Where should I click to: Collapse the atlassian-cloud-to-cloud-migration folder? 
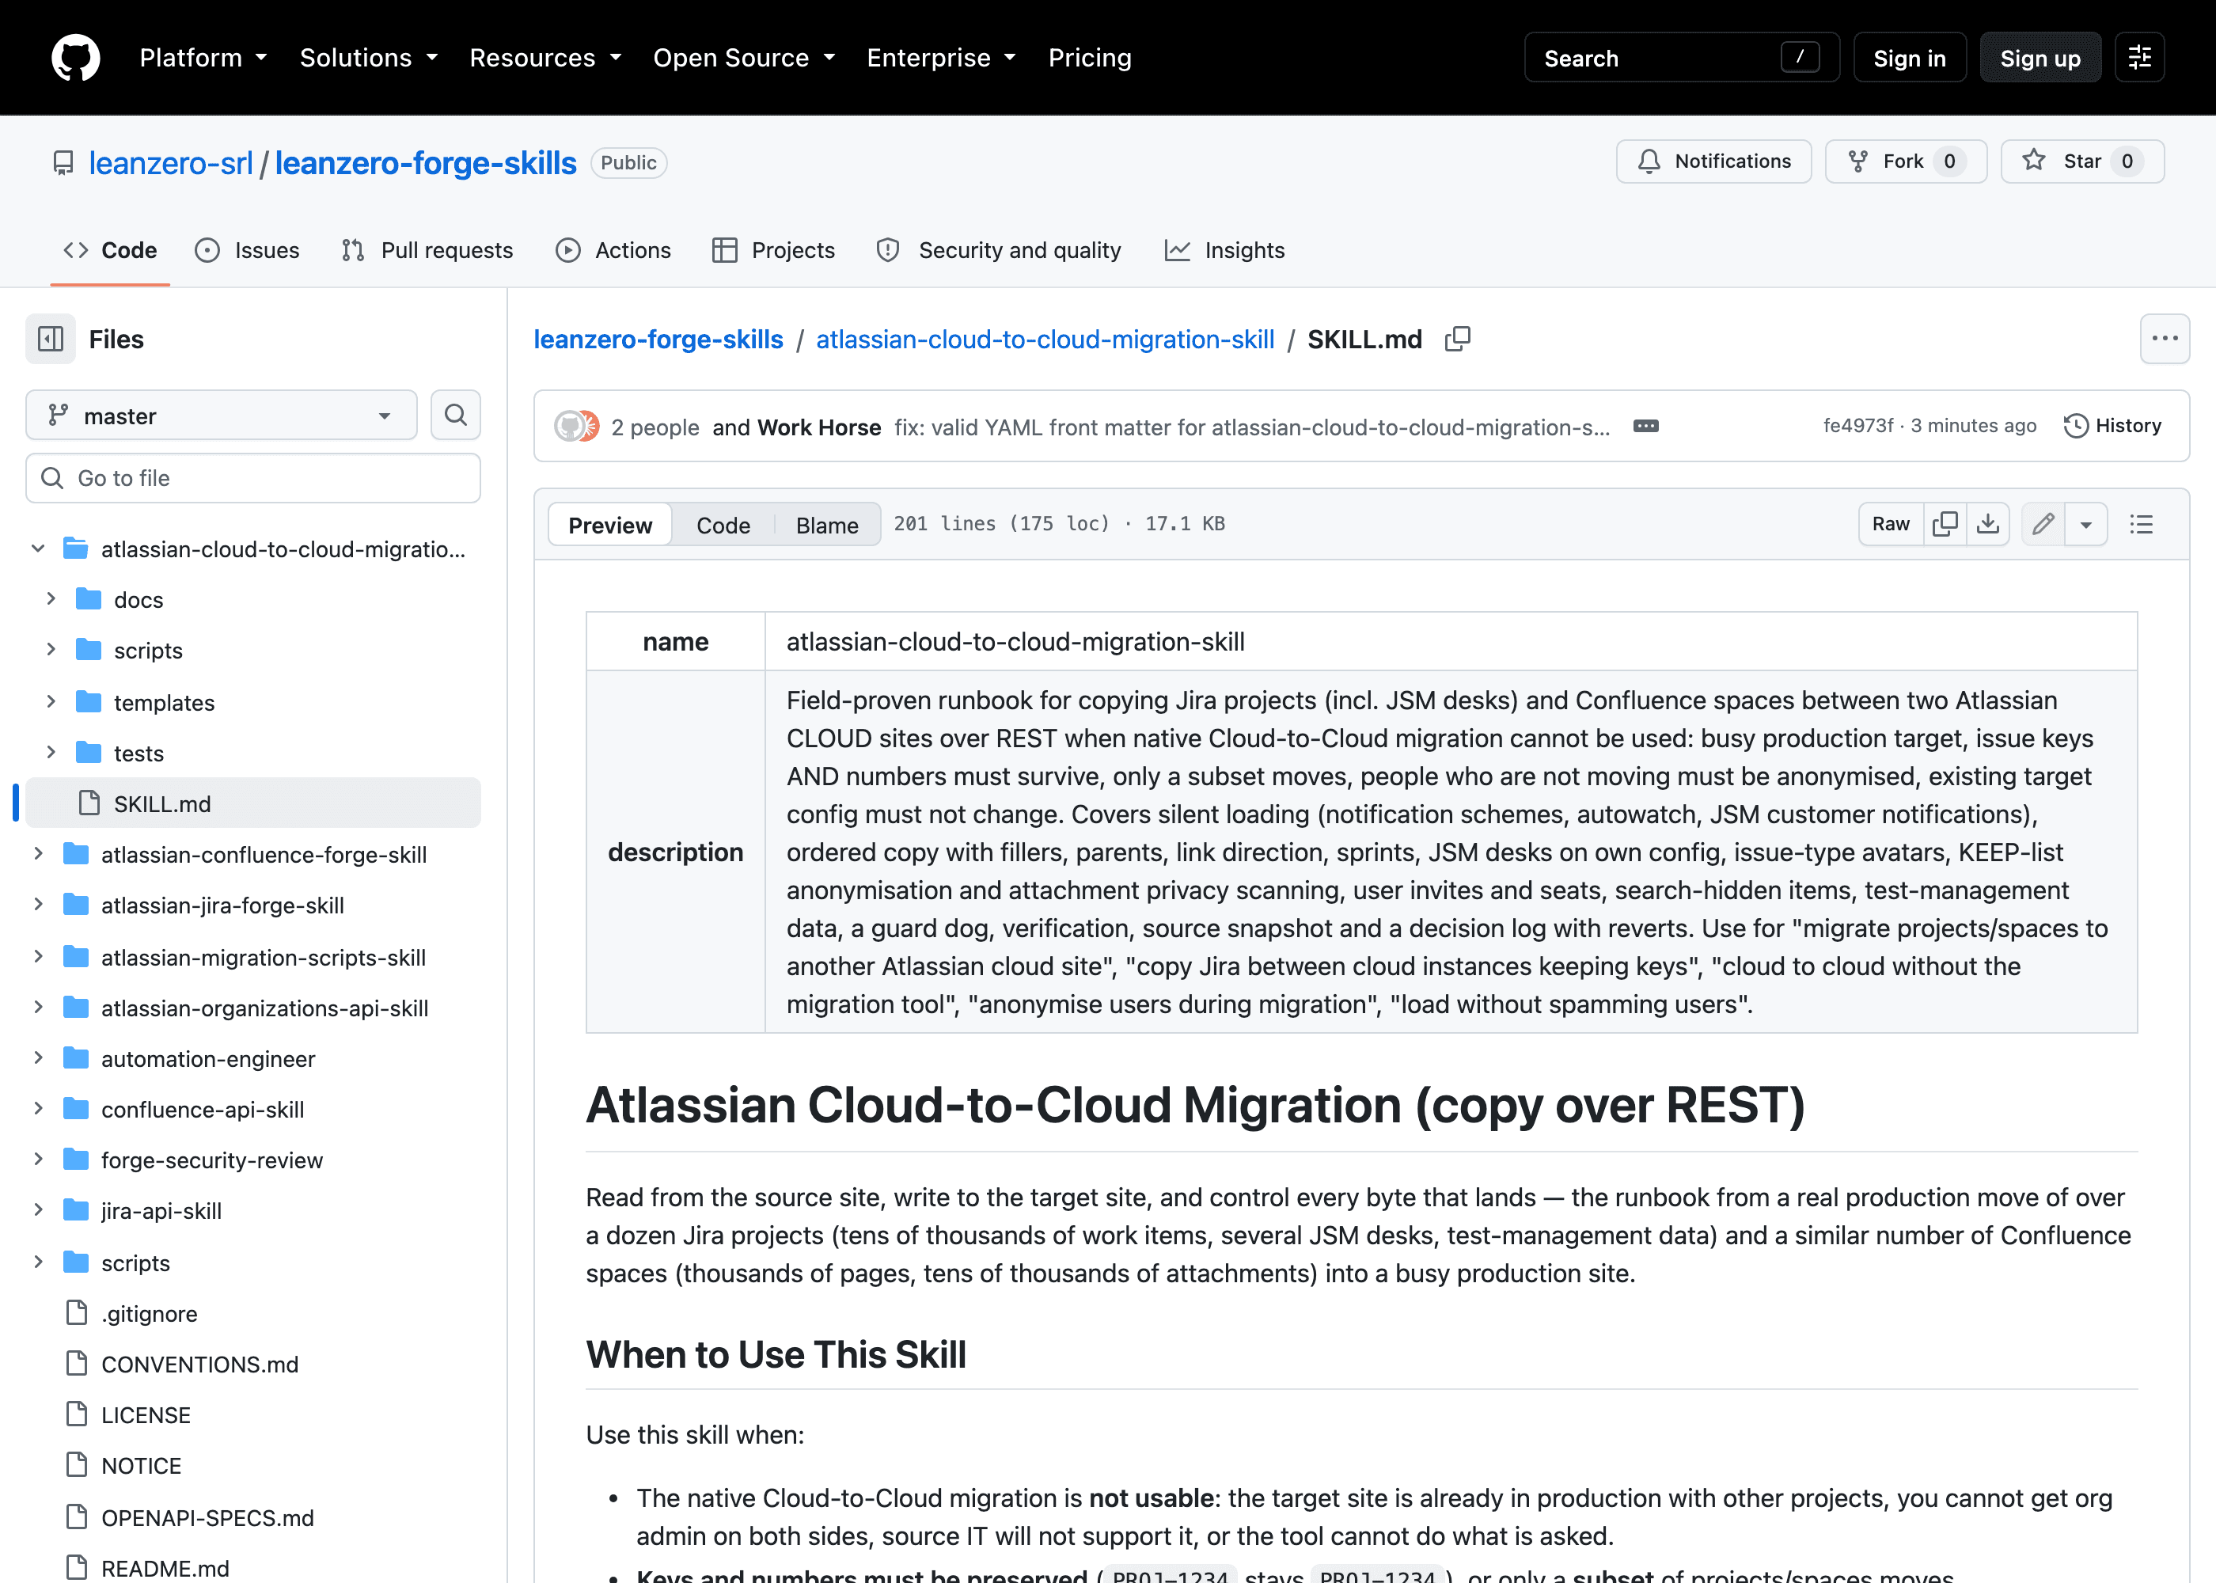pos(38,548)
